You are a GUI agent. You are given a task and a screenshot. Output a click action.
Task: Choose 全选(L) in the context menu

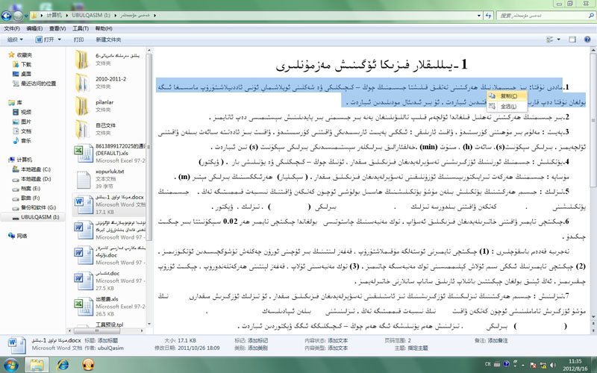507,107
